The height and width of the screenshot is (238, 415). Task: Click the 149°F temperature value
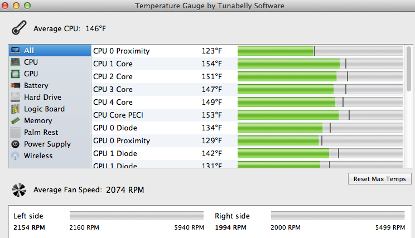click(212, 102)
